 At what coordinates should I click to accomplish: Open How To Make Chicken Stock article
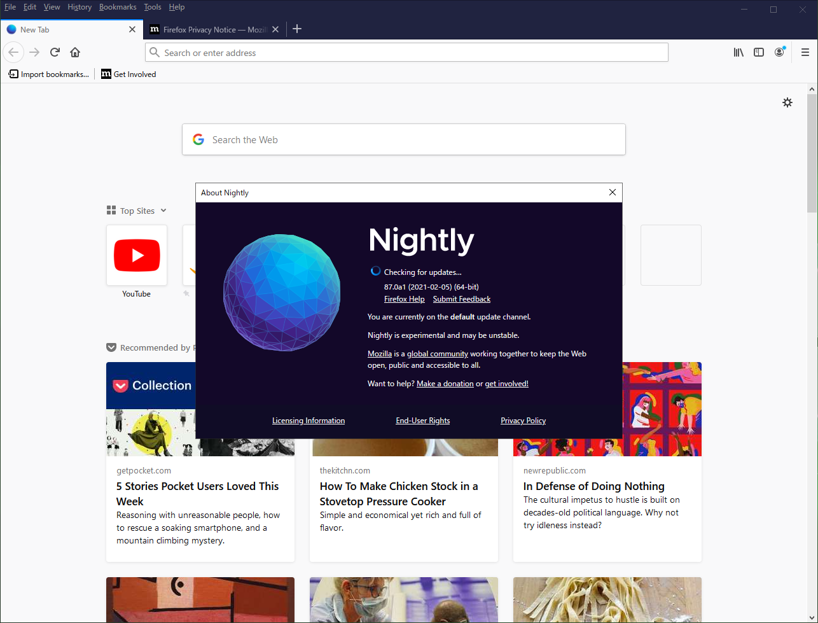tap(399, 494)
